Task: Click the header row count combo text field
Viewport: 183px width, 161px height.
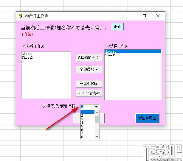Action: tap(88, 107)
